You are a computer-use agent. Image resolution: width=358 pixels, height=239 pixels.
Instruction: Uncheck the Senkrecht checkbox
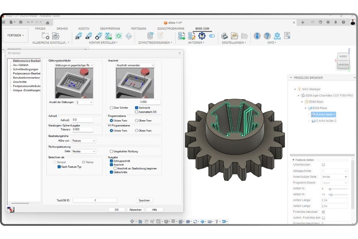click(x=136, y=108)
